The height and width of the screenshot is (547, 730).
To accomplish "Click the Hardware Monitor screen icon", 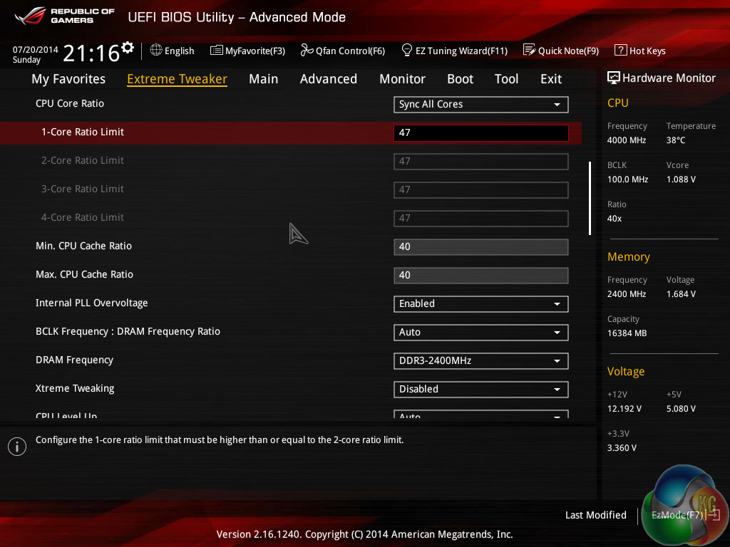I will coord(614,78).
